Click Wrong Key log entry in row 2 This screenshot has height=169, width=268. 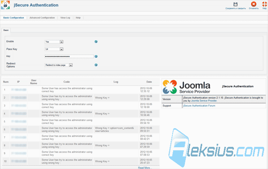[x=102, y=98]
